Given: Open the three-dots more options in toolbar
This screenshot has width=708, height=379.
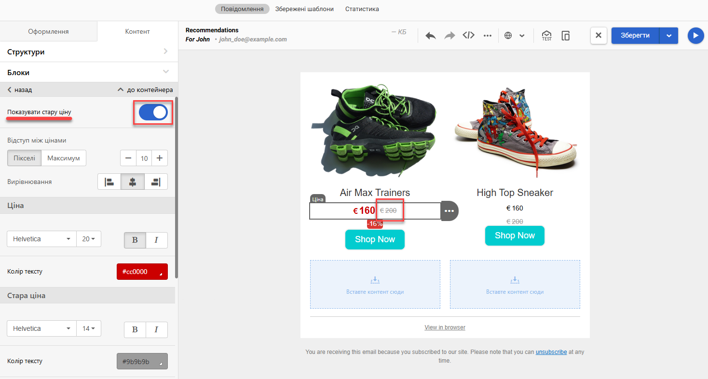Looking at the screenshot, I should pyautogui.click(x=487, y=36).
